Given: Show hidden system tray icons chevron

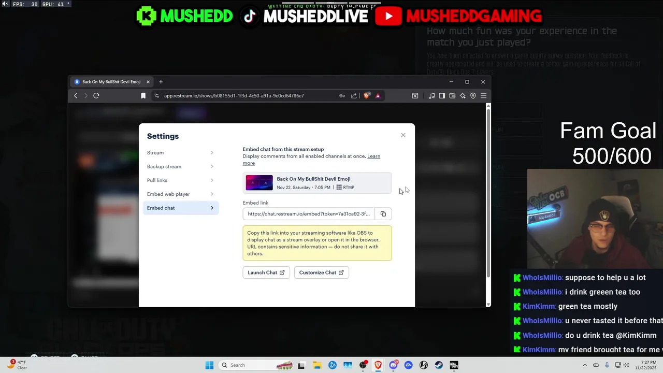Looking at the screenshot, I should click(585, 365).
